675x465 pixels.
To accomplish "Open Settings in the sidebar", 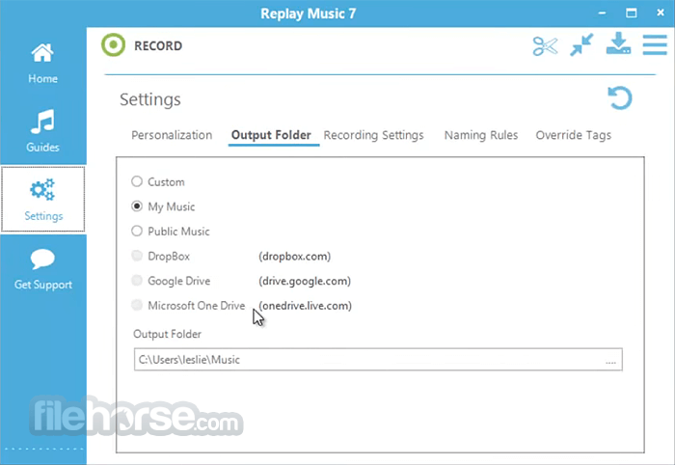I will (43, 200).
